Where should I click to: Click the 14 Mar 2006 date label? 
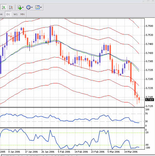pos(130,152)
